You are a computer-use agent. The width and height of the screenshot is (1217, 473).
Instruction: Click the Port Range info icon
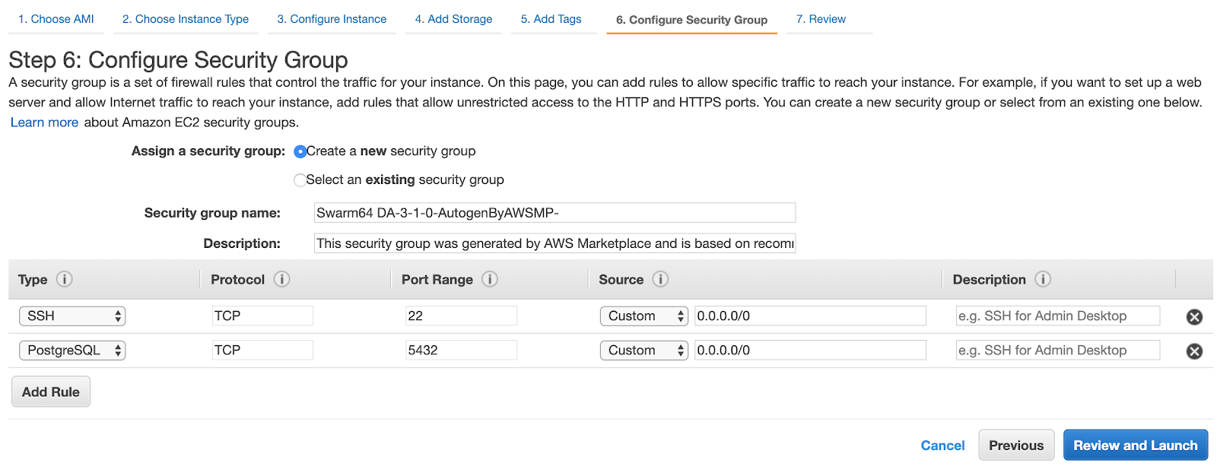pos(490,279)
